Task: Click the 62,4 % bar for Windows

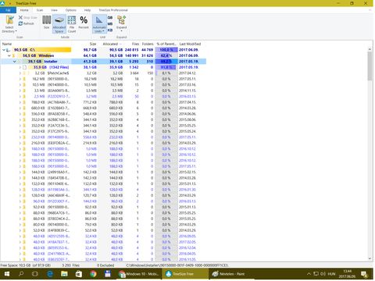Action: (x=166, y=55)
